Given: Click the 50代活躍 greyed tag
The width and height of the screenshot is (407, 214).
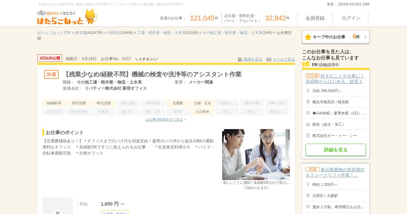Looking at the screenshot, I should click(128, 103).
